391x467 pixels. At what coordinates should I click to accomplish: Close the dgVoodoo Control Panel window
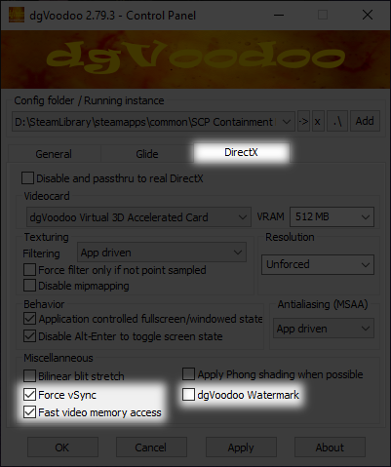[x=368, y=15]
